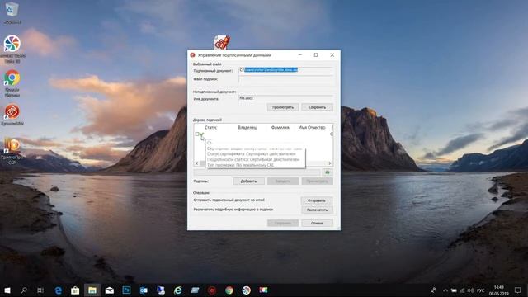Open the Recycle Bin desktop icon
The image size is (528, 297).
12,12
